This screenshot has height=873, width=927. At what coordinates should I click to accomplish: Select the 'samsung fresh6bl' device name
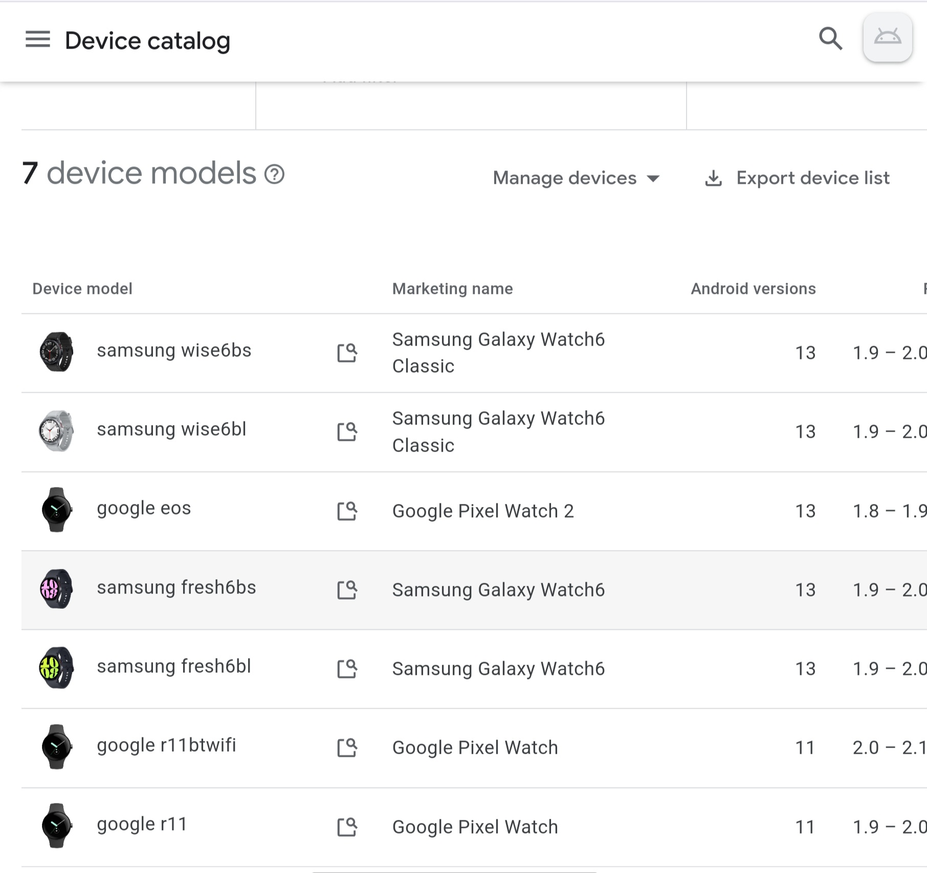click(x=174, y=667)
